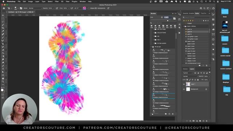Viewport: 233px width, 131px height.
Task: Click the Info panel icon in right dock
Action: point(213,39)
